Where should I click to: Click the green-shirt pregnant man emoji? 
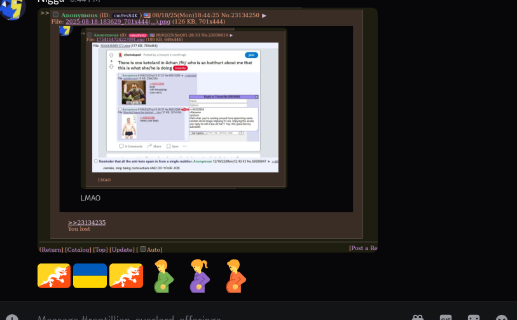(x=163, y=276)
